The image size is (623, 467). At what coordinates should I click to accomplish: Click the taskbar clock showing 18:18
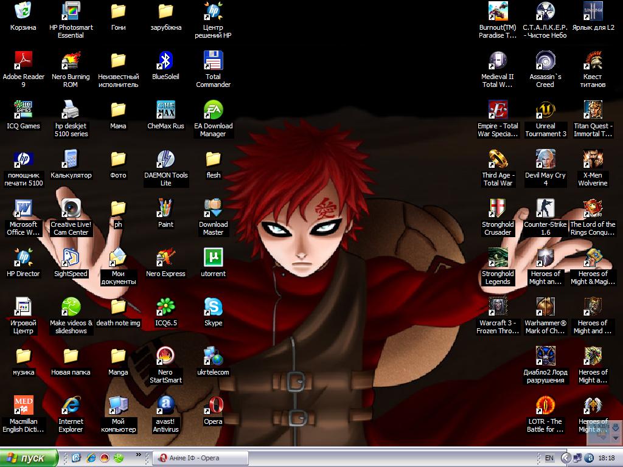(x=606, y=458)
